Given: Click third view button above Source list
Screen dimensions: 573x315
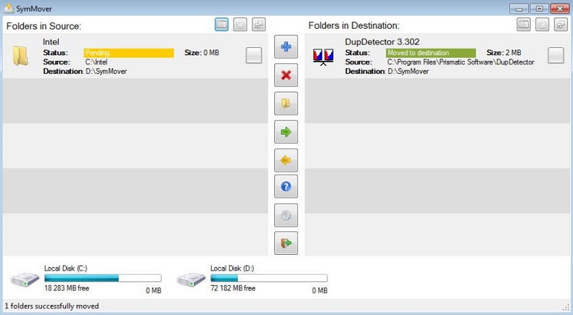Looking at the screenshot, I should [258, 25].
